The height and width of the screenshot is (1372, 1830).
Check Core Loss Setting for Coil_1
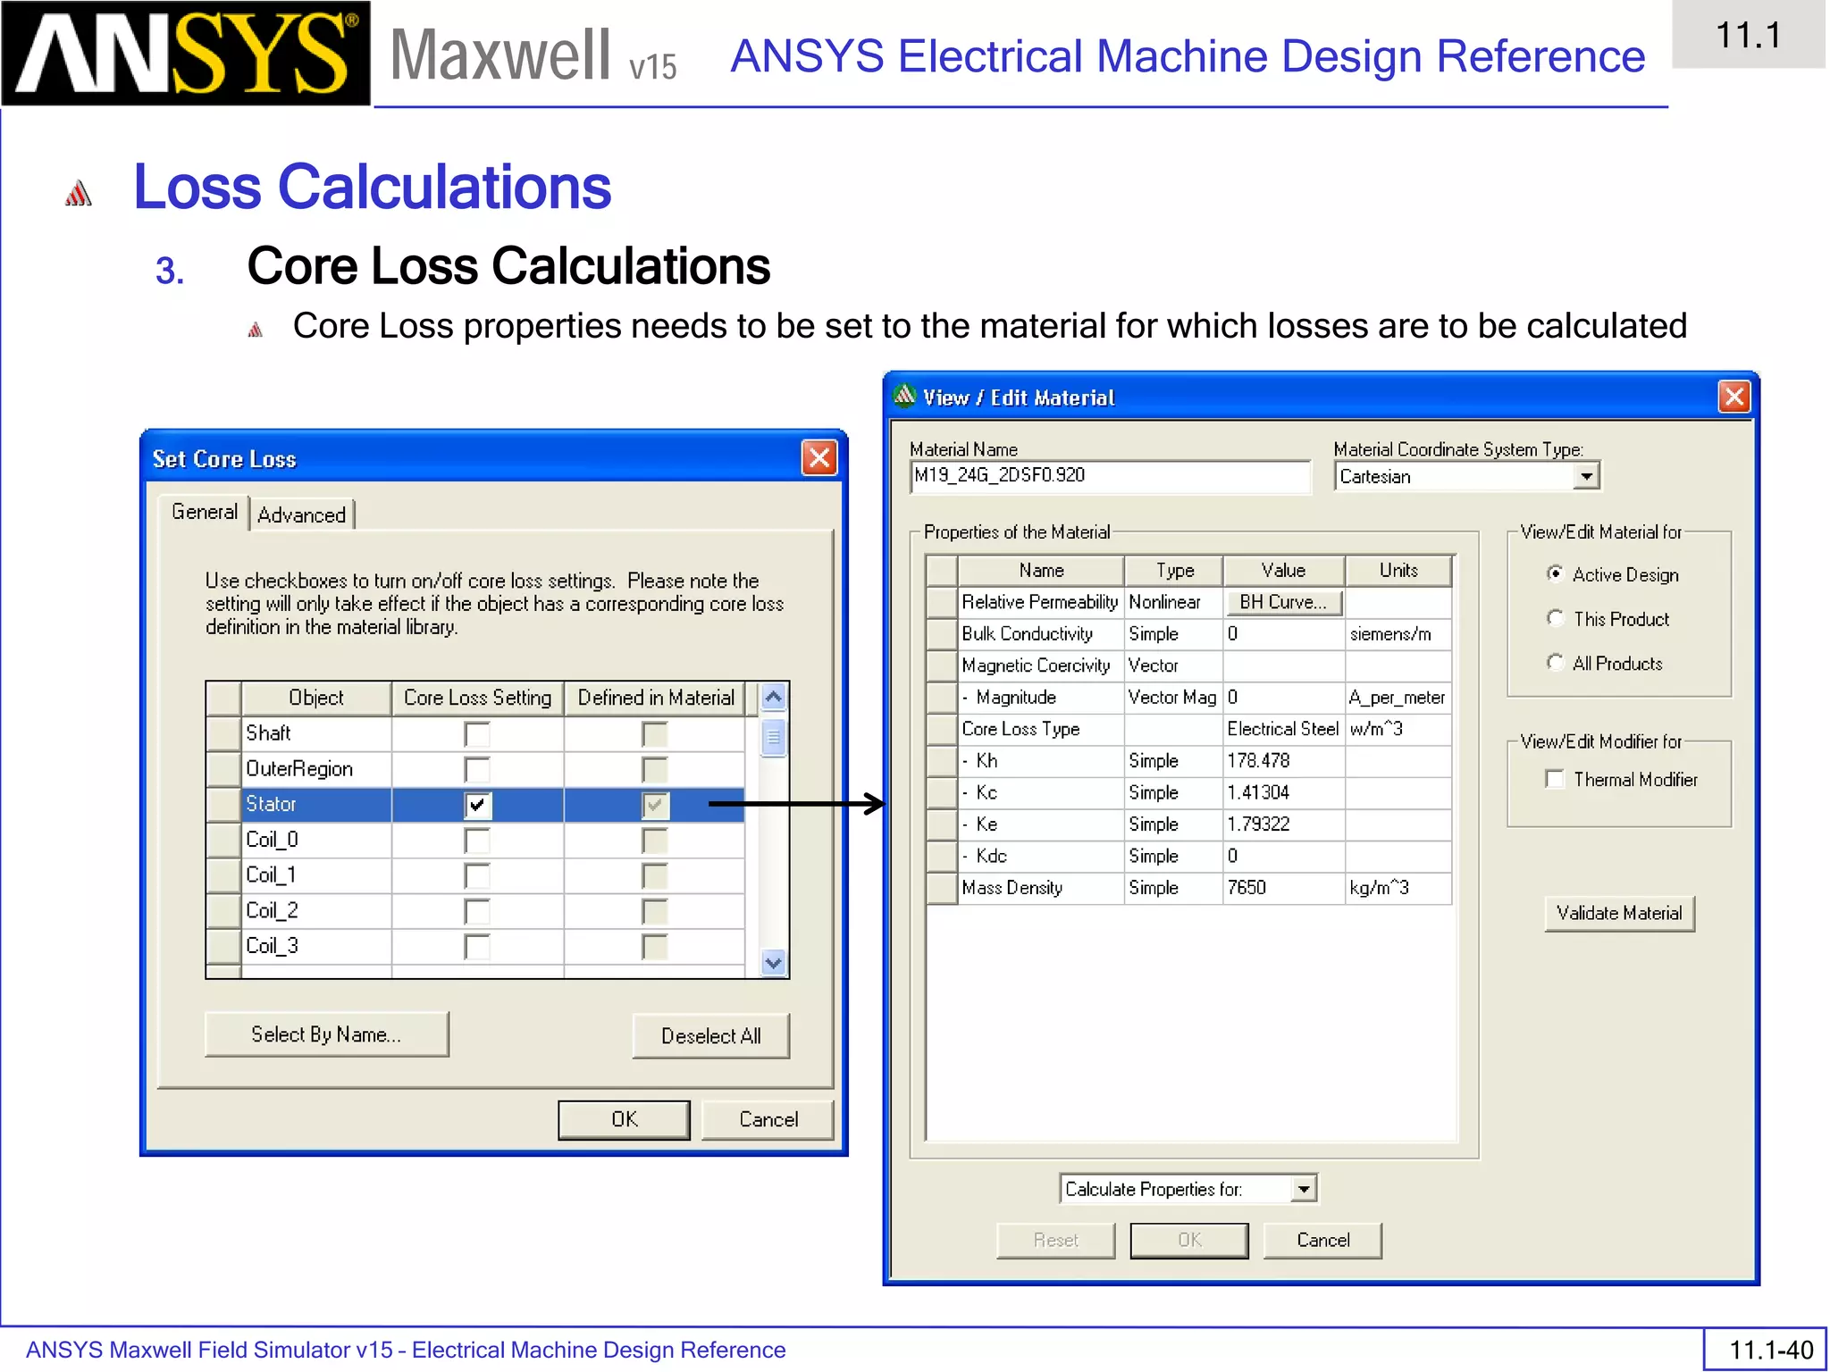click(x=477, y=875)
